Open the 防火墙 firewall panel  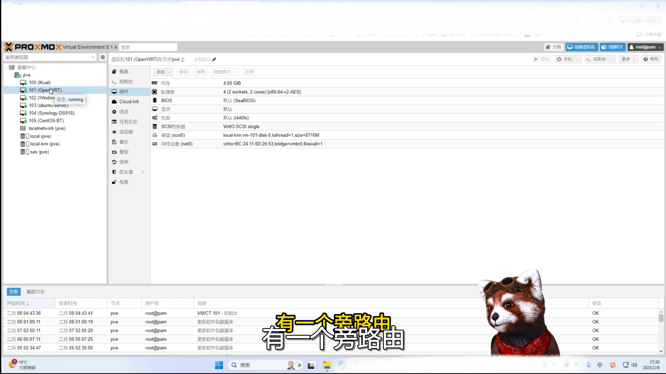coord(126,172)
